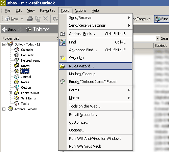Open E-mail Accounts from menu

coord(96,115)
